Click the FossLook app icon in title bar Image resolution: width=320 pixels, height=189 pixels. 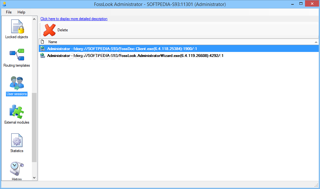[4, 4]
